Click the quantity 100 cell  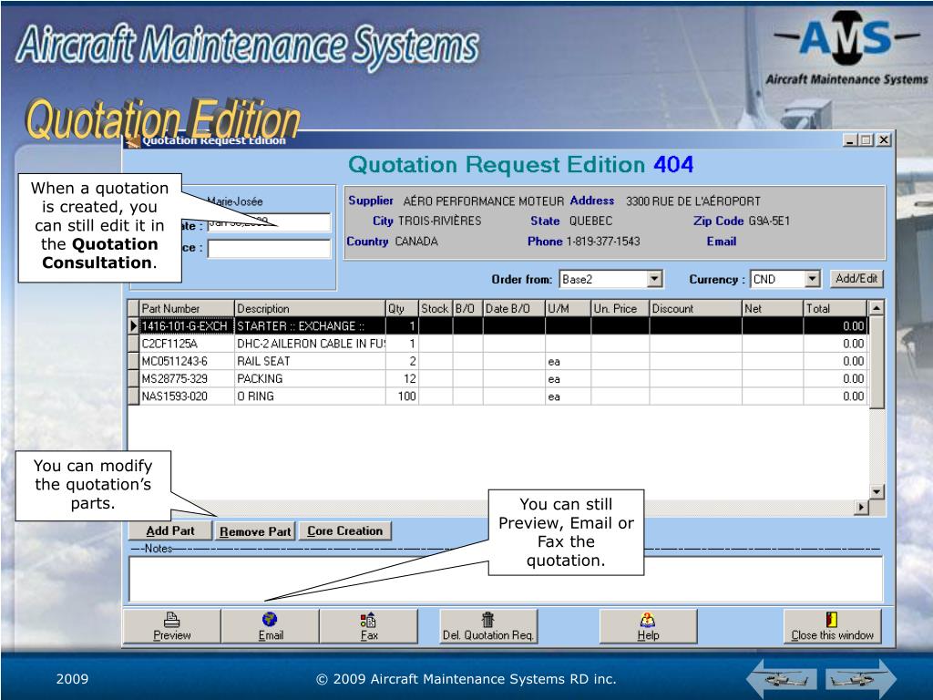tap(402, 396)
